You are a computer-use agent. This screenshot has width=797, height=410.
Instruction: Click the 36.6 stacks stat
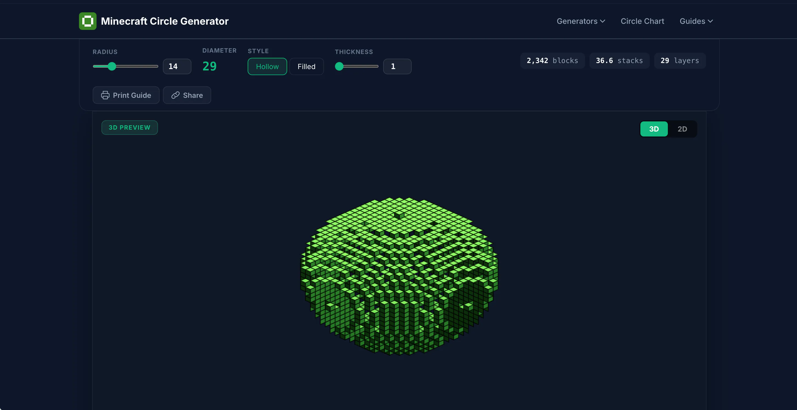coord(619,61)
